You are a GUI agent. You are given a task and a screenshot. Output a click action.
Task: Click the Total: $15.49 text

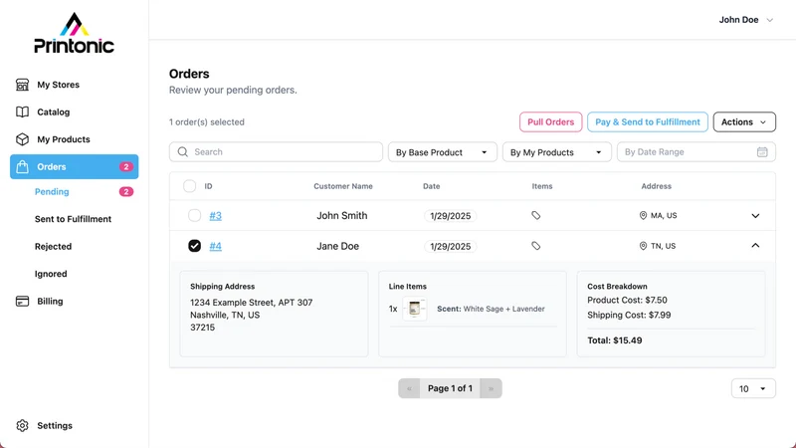point(614,340)
